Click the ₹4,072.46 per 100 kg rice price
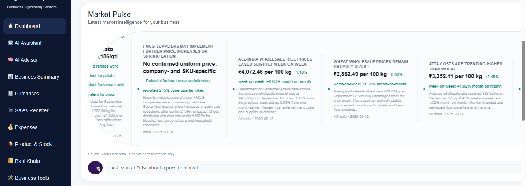Viewport: 526px width, 186px height. pos(265,72)
